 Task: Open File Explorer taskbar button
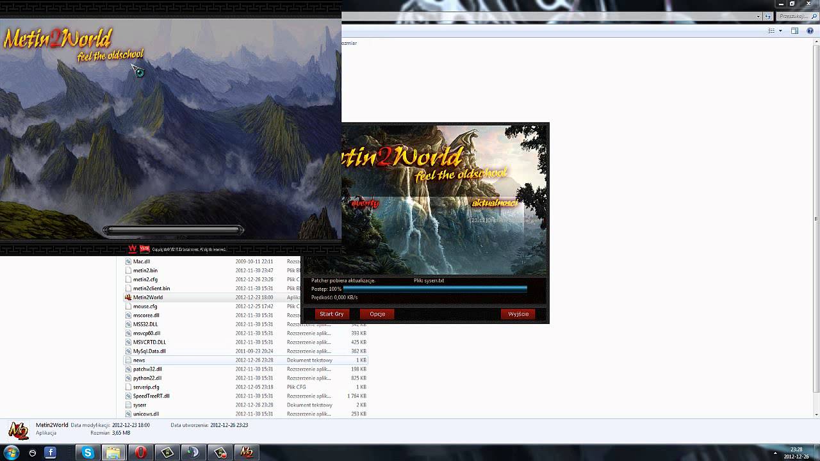pyautogui.click(x=113, y=453)
